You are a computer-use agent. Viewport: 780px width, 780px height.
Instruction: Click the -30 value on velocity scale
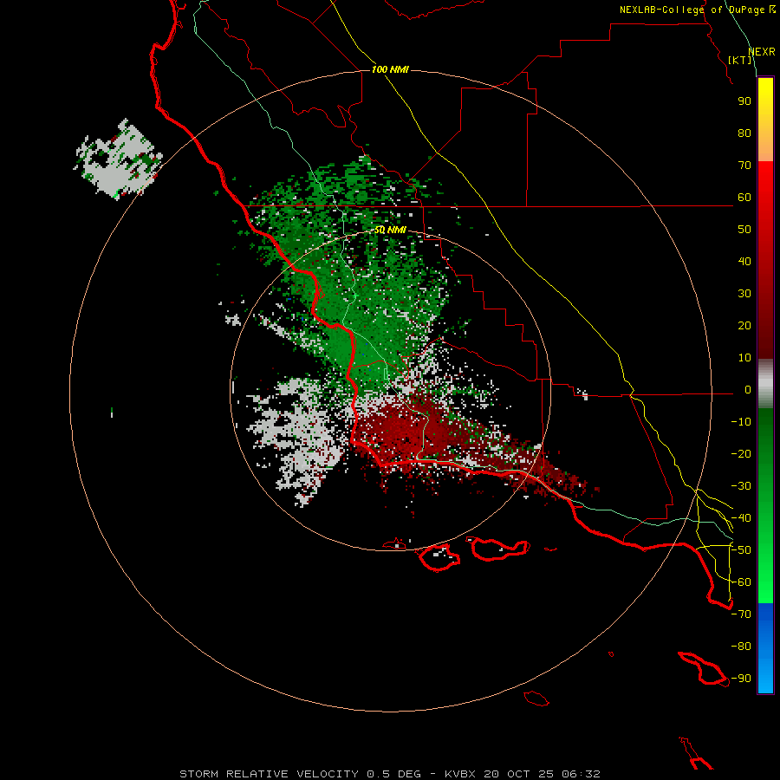(x=741, y=486)
